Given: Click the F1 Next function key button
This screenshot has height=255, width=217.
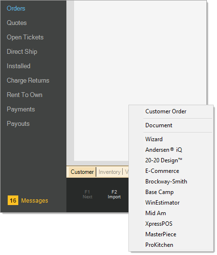Looking at the screenshot, I should point(88,194).
